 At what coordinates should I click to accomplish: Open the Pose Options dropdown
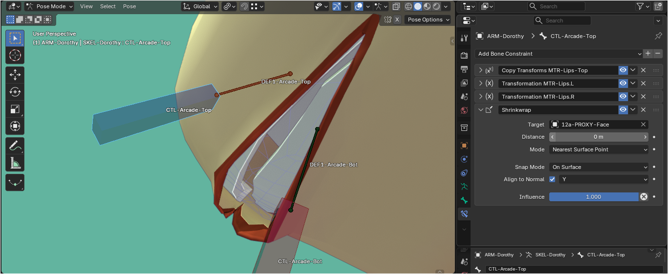tap(429, 20)
